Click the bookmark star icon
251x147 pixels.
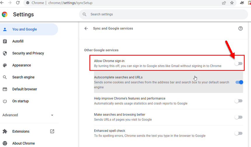point(232,3)
